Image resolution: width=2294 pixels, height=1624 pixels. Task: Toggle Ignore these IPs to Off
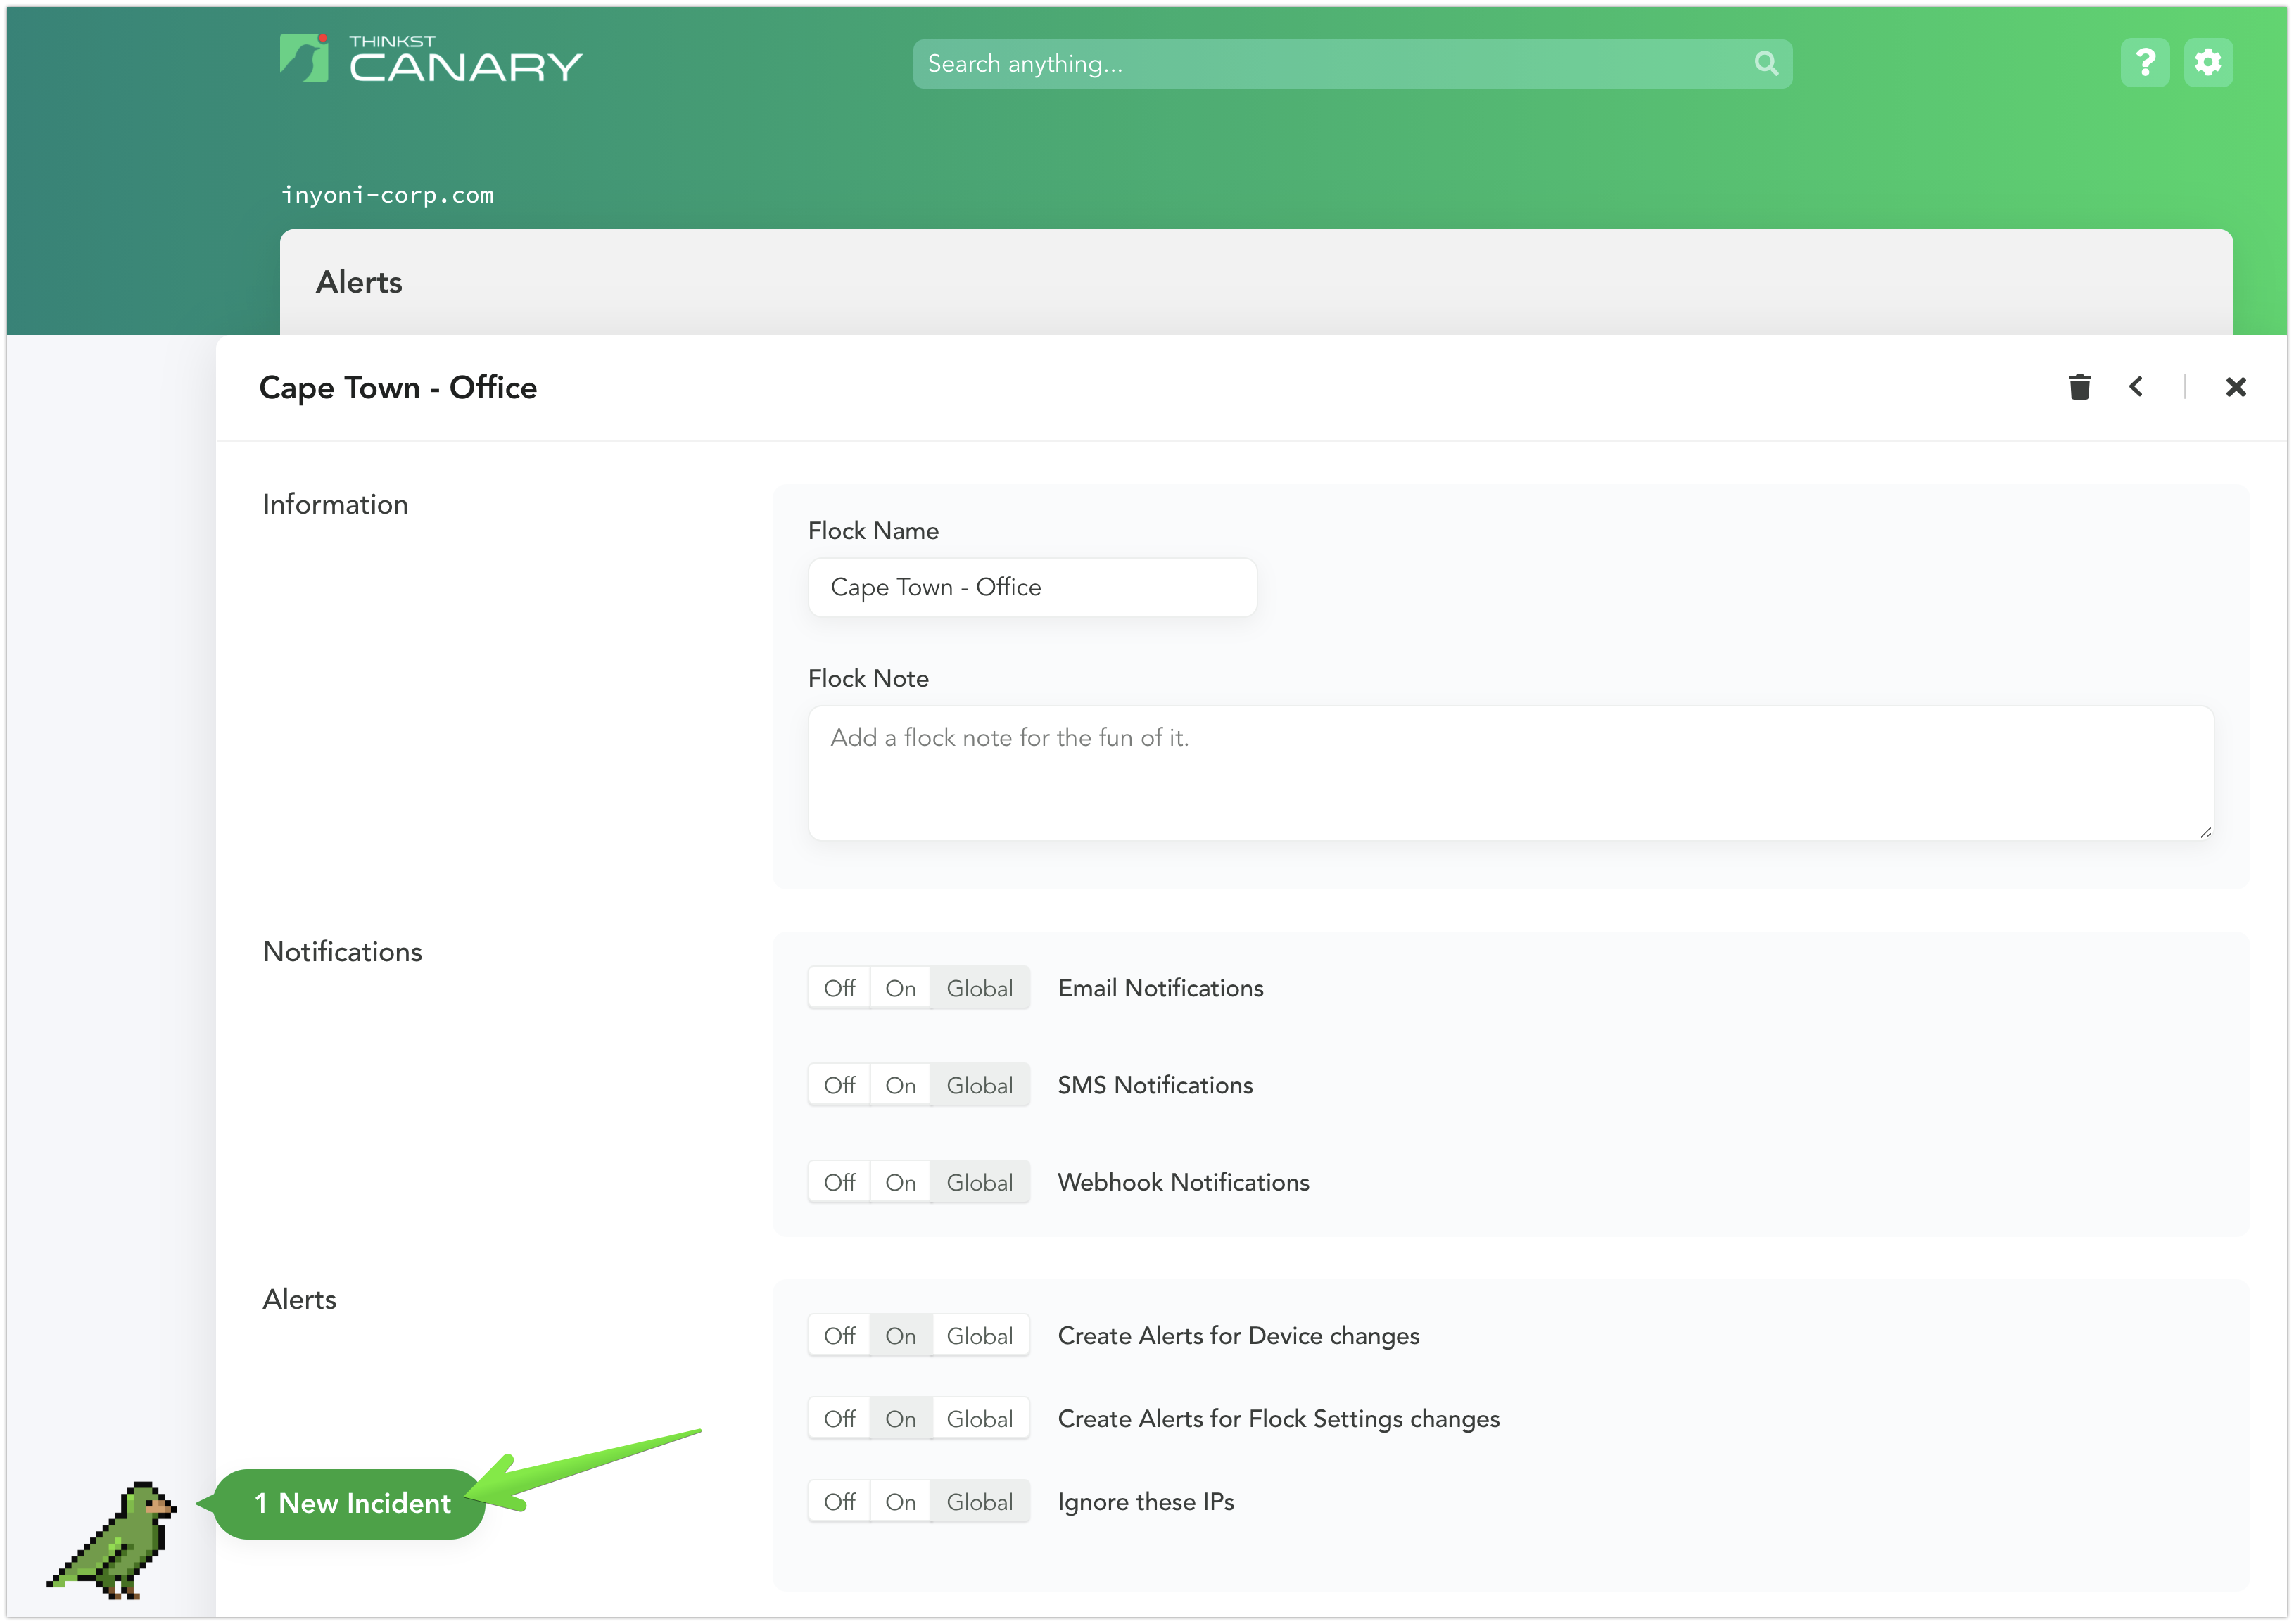tap(839, 1501)
